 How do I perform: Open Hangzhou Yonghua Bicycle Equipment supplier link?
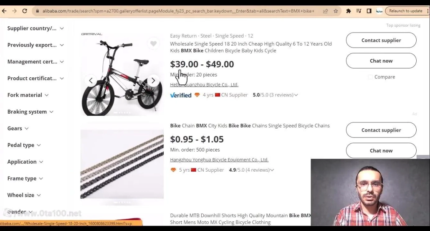[x=219, y=160]
